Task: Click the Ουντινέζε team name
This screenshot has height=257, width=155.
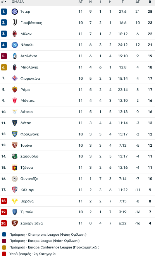Action: pos(29,179)
